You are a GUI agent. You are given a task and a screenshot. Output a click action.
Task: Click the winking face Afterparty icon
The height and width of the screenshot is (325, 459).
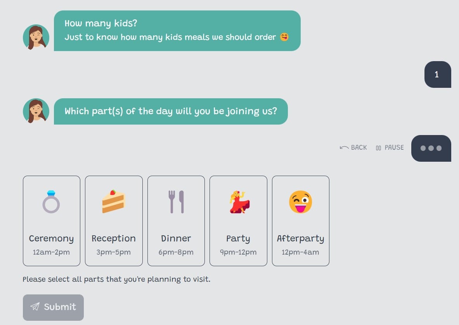pyautogui.click(x=301, y=202)
